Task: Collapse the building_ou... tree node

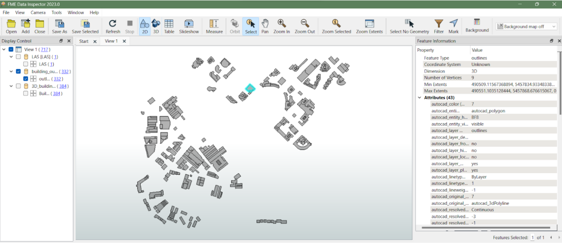Action: click(x=11, y=72)
